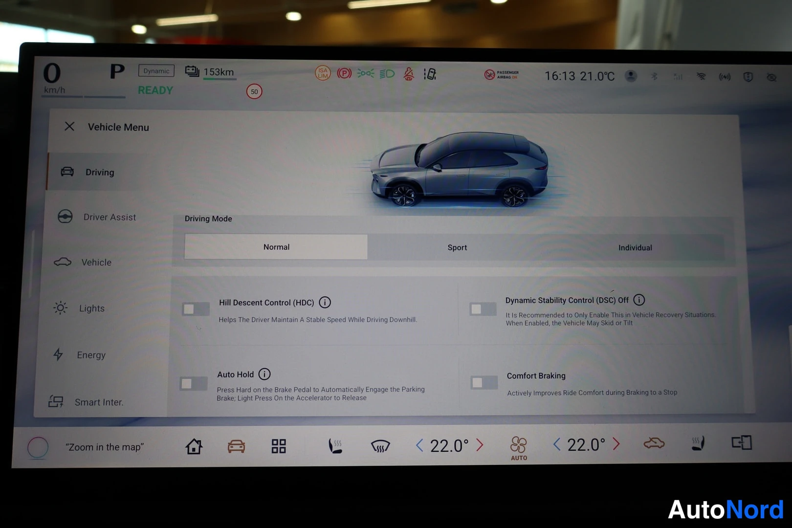Close the Vehicle Menu with the X

click(69, 127)
